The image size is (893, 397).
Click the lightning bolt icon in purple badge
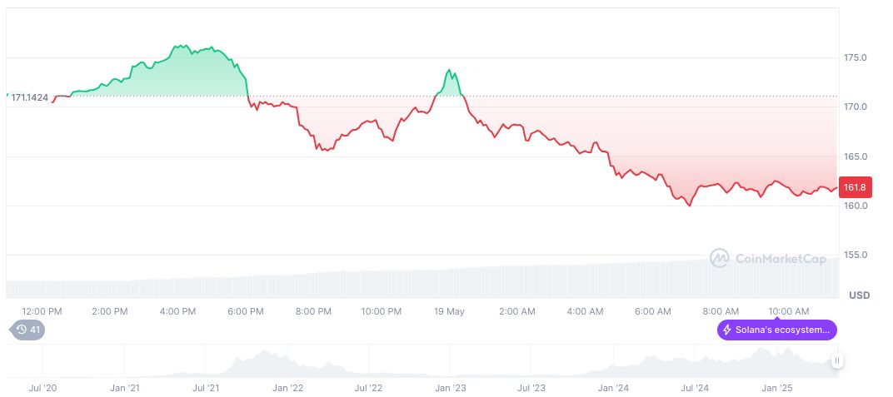727,330
